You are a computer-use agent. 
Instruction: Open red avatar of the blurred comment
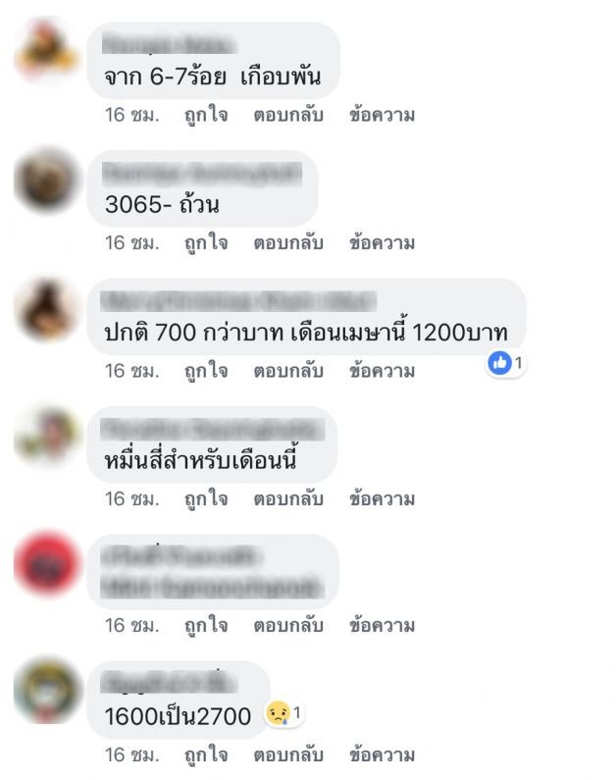(47, 564)
